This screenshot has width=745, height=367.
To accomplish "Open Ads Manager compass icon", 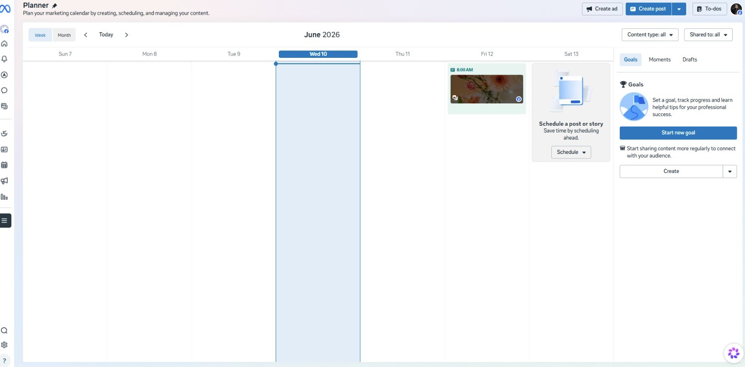I will 5,75.
